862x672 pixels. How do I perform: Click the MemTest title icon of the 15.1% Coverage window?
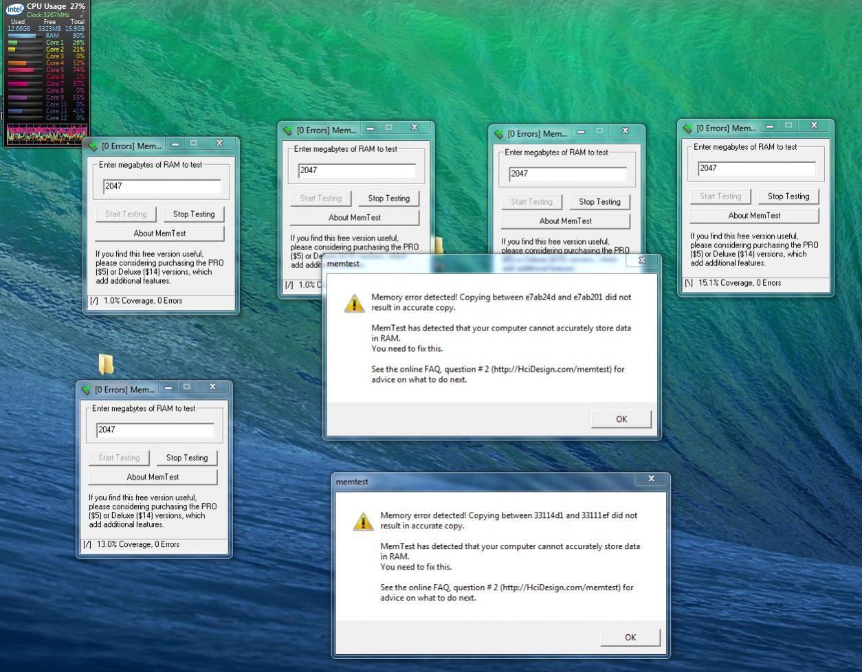click(687, 128)
